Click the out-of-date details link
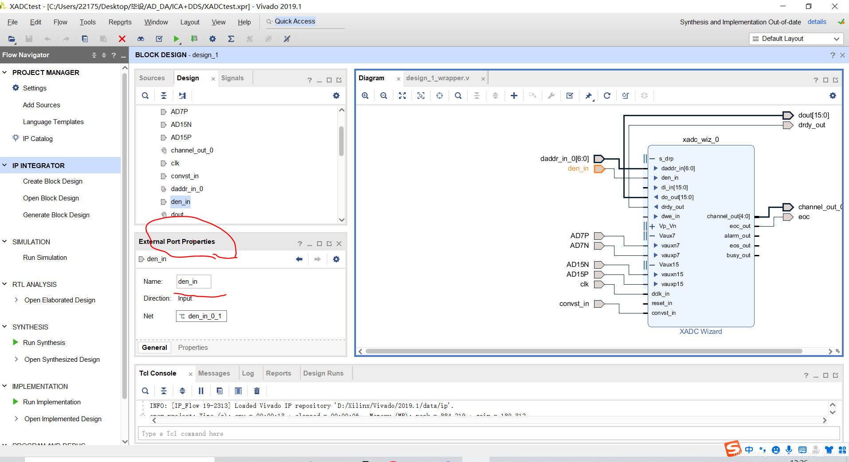Screen dimensions: 849x462 pos(817,22)
